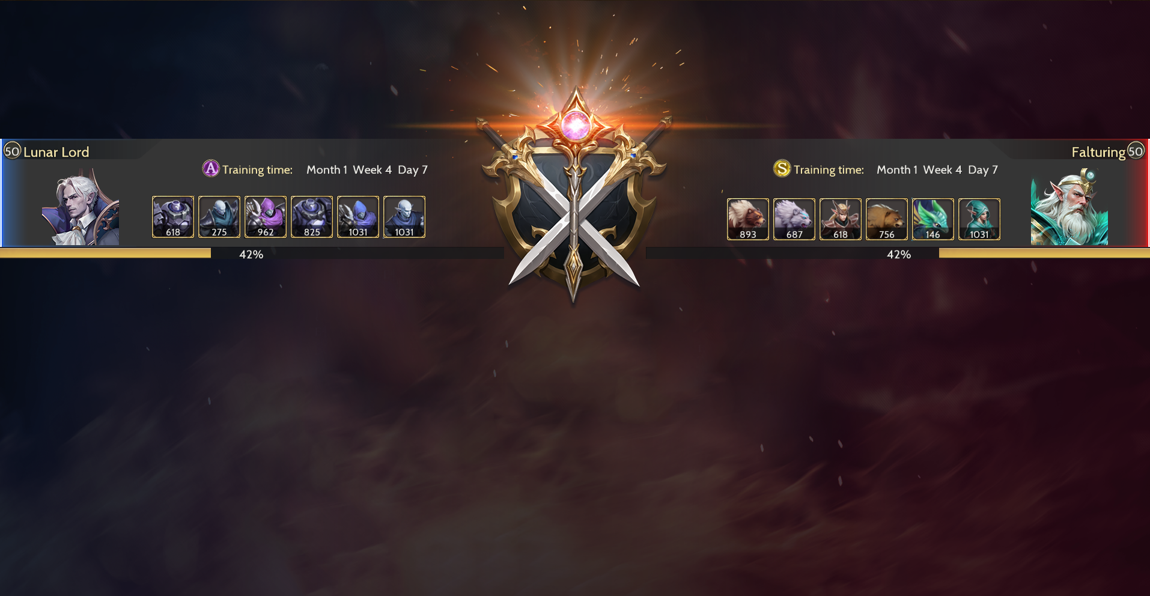Image resolution: width=1150 pixels, height=596 pixels.
Task: Click the left 42% progress bar
Action: pos(252,254)
